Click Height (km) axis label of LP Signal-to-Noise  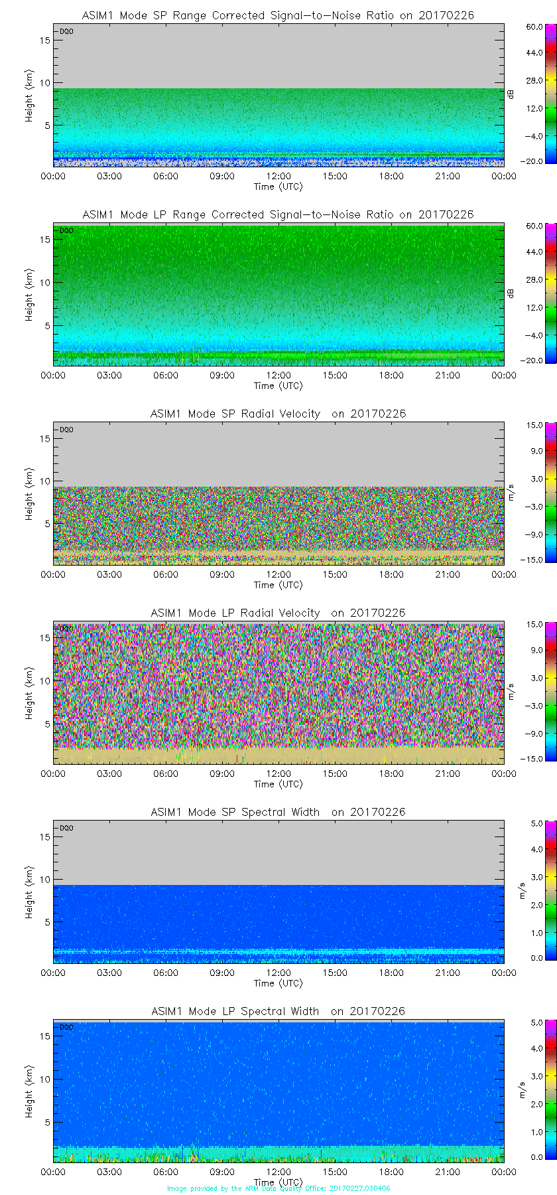29,295
